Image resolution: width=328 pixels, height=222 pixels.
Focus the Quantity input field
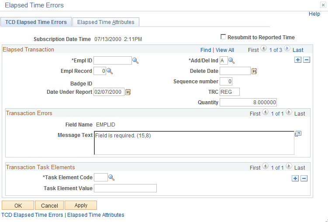pyautogui.click(x=249, y=102)
